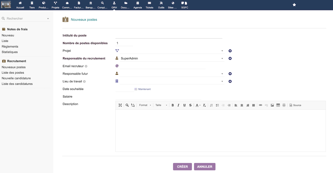Screen dimensions: 333x173
Task: Open the Agenda menu
Action: 138,5
